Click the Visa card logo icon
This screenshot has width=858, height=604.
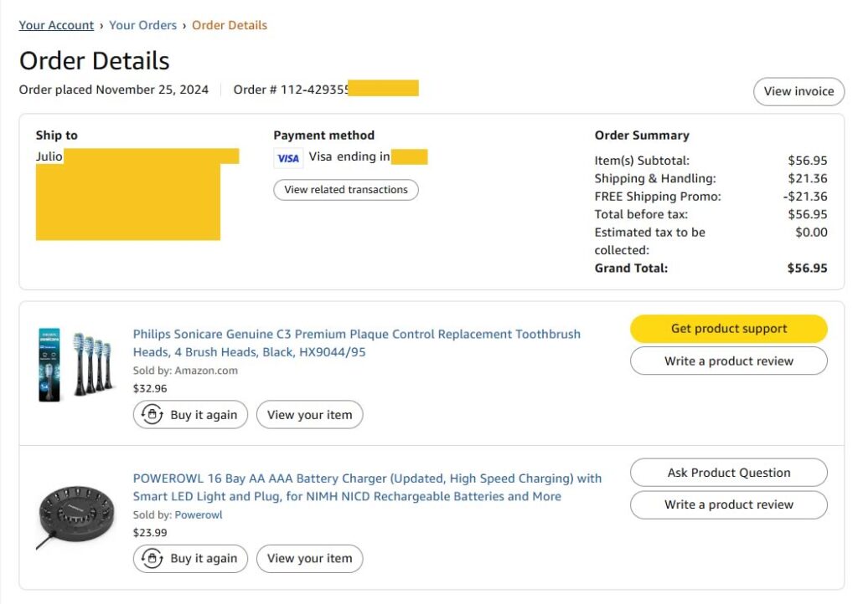(x=288, y=158)
